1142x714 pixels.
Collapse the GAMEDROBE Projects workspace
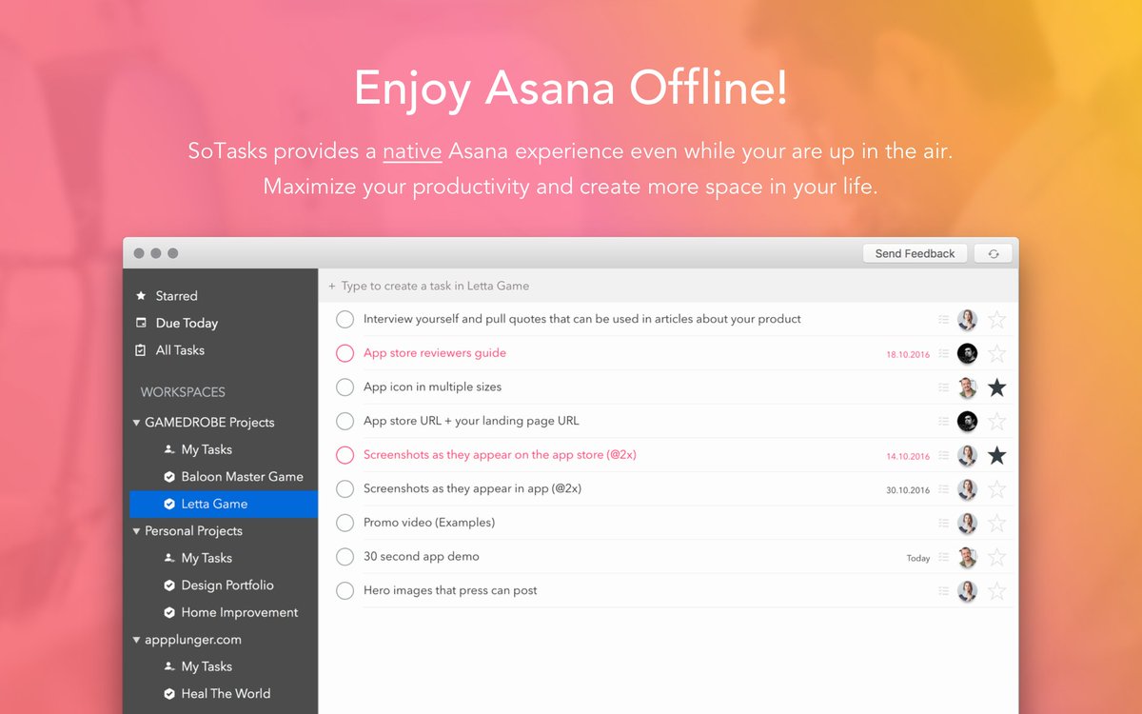tap(136, 422)
